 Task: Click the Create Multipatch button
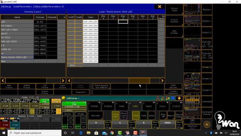[173, 92]
